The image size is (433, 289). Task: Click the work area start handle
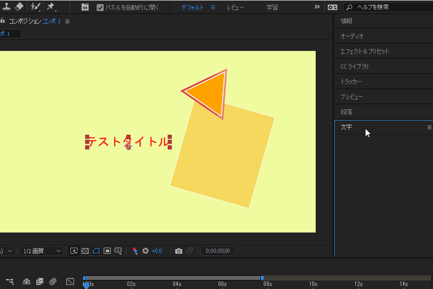pos(85,278)
